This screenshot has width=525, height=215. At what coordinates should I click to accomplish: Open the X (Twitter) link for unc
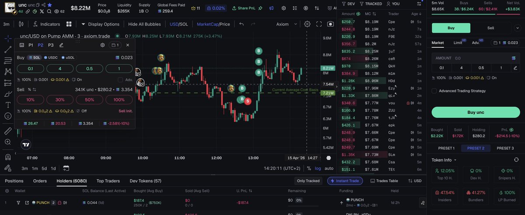pos(42,11)
